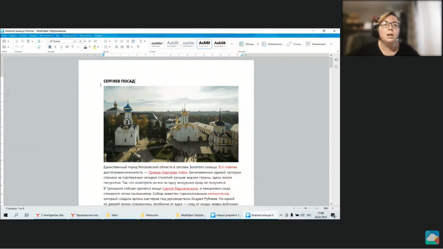Open the highlight color dropdown arrow
443x249 pixels.
98,47
